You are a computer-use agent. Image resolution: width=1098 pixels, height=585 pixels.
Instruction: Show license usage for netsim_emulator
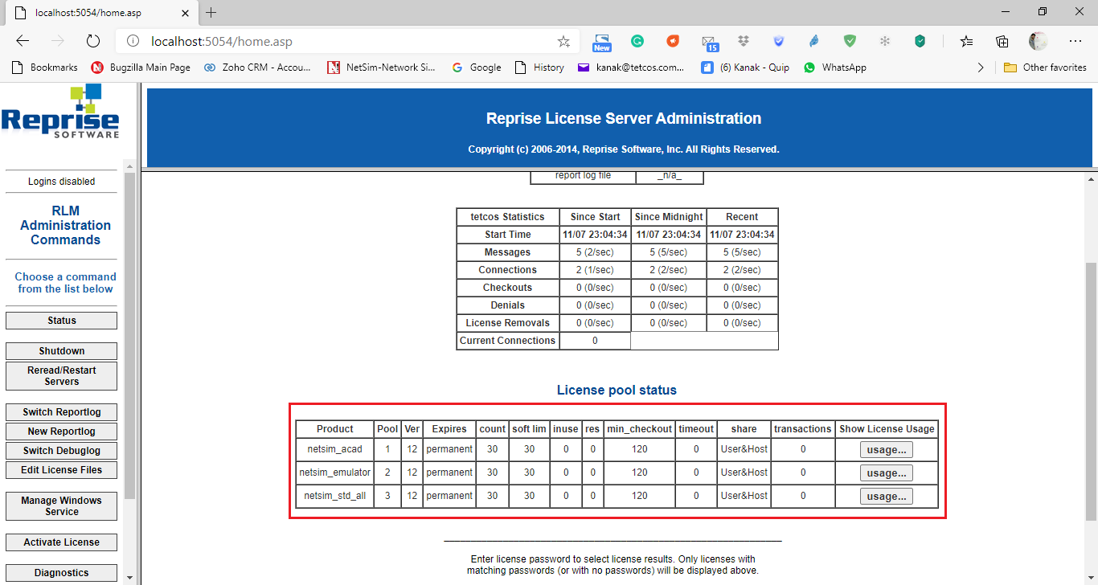pos(887,473)
